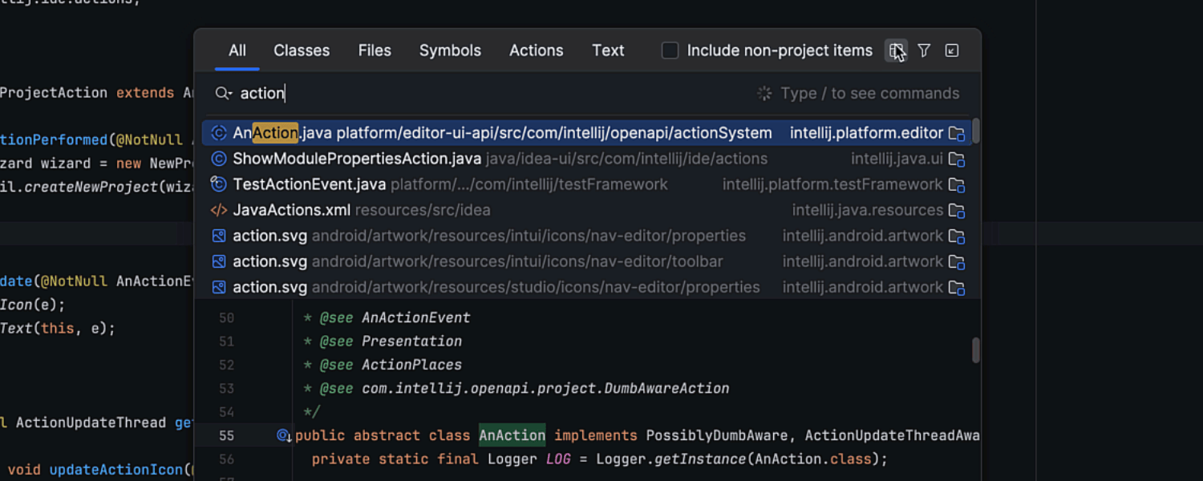Switch to the Classes tab
Viewport: 1203px width, 481px height.
(x=302, y=51)
